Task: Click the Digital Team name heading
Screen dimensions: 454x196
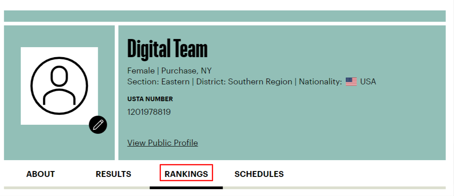Action: (168, 49)
